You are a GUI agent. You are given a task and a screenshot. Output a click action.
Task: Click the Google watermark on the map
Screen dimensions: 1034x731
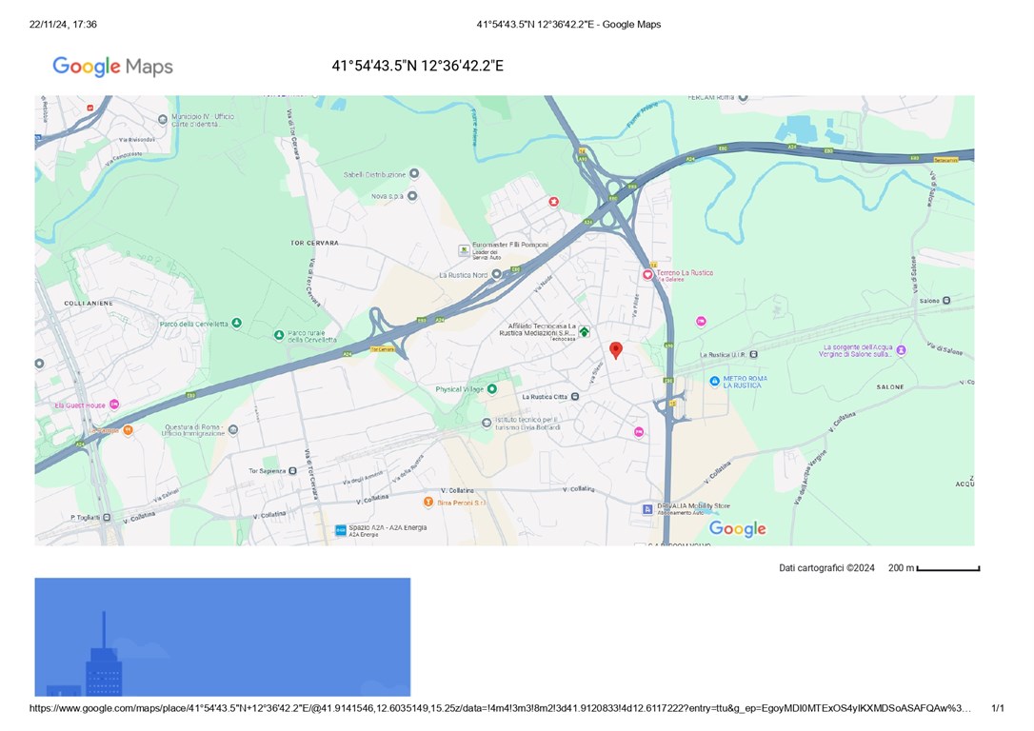(x=737, y=529)
